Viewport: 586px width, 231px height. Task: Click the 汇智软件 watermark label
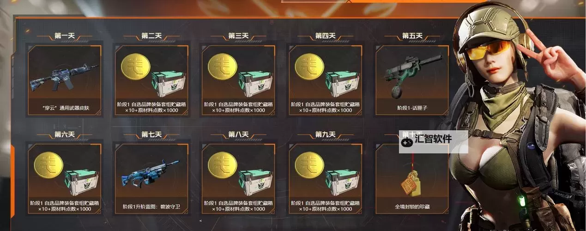(x=433, y=138)
